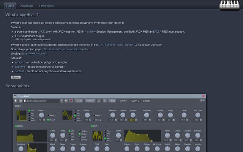The height and width of the screenshot is (152, 243).
Task: Open the Non/New session management link
Action: [90, 32]
